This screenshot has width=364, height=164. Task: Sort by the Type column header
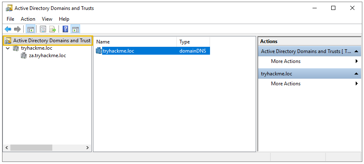click(193, 42)
